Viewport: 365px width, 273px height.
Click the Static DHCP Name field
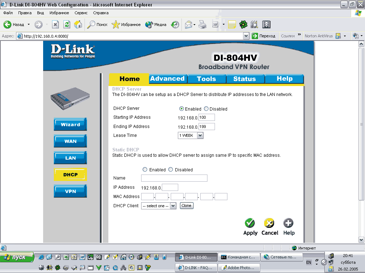pos(174,178)
